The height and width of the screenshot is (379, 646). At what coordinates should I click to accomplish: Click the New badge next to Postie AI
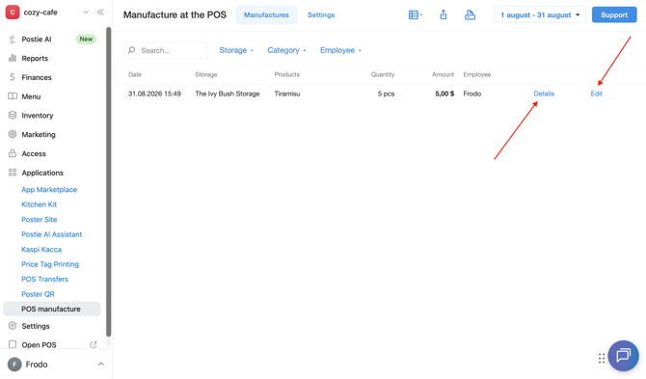(86, 40)
